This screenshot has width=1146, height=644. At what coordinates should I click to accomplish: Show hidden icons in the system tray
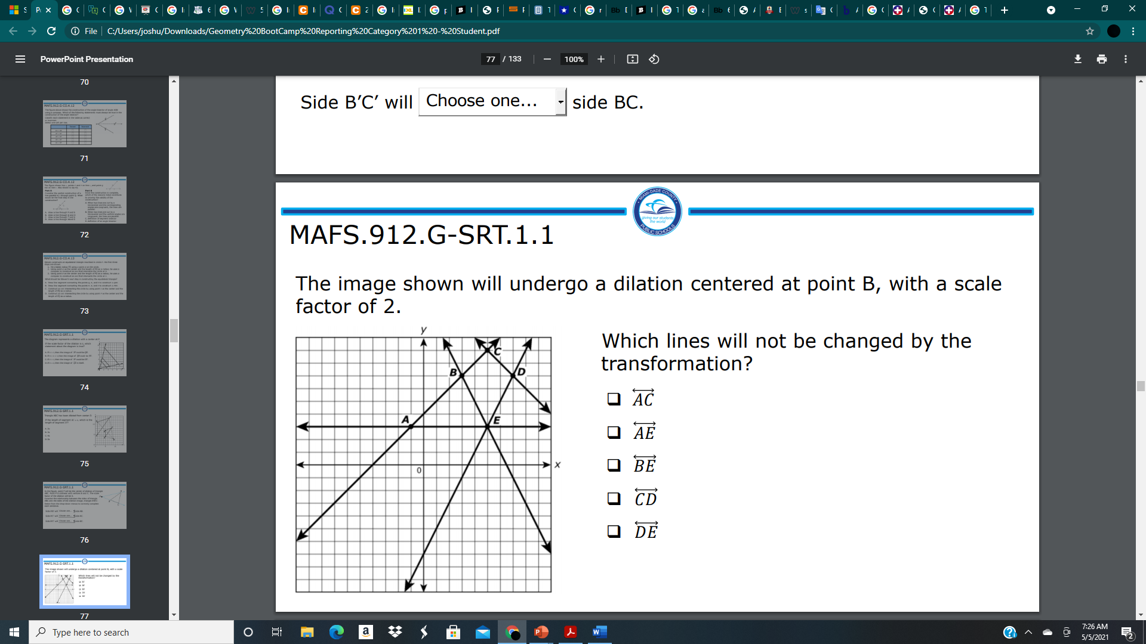[x=1028, y=632]
